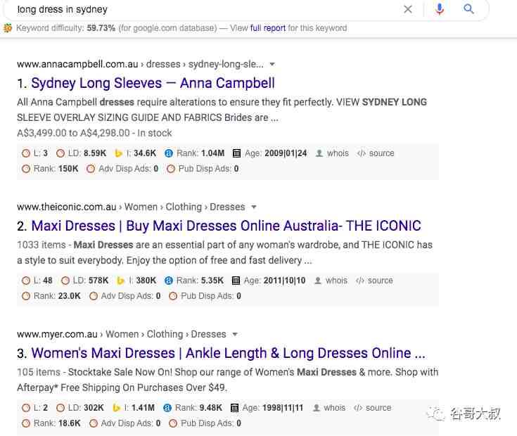
Task: Submit search with the magnifying glass icon
Action: (x=468, y=9)
